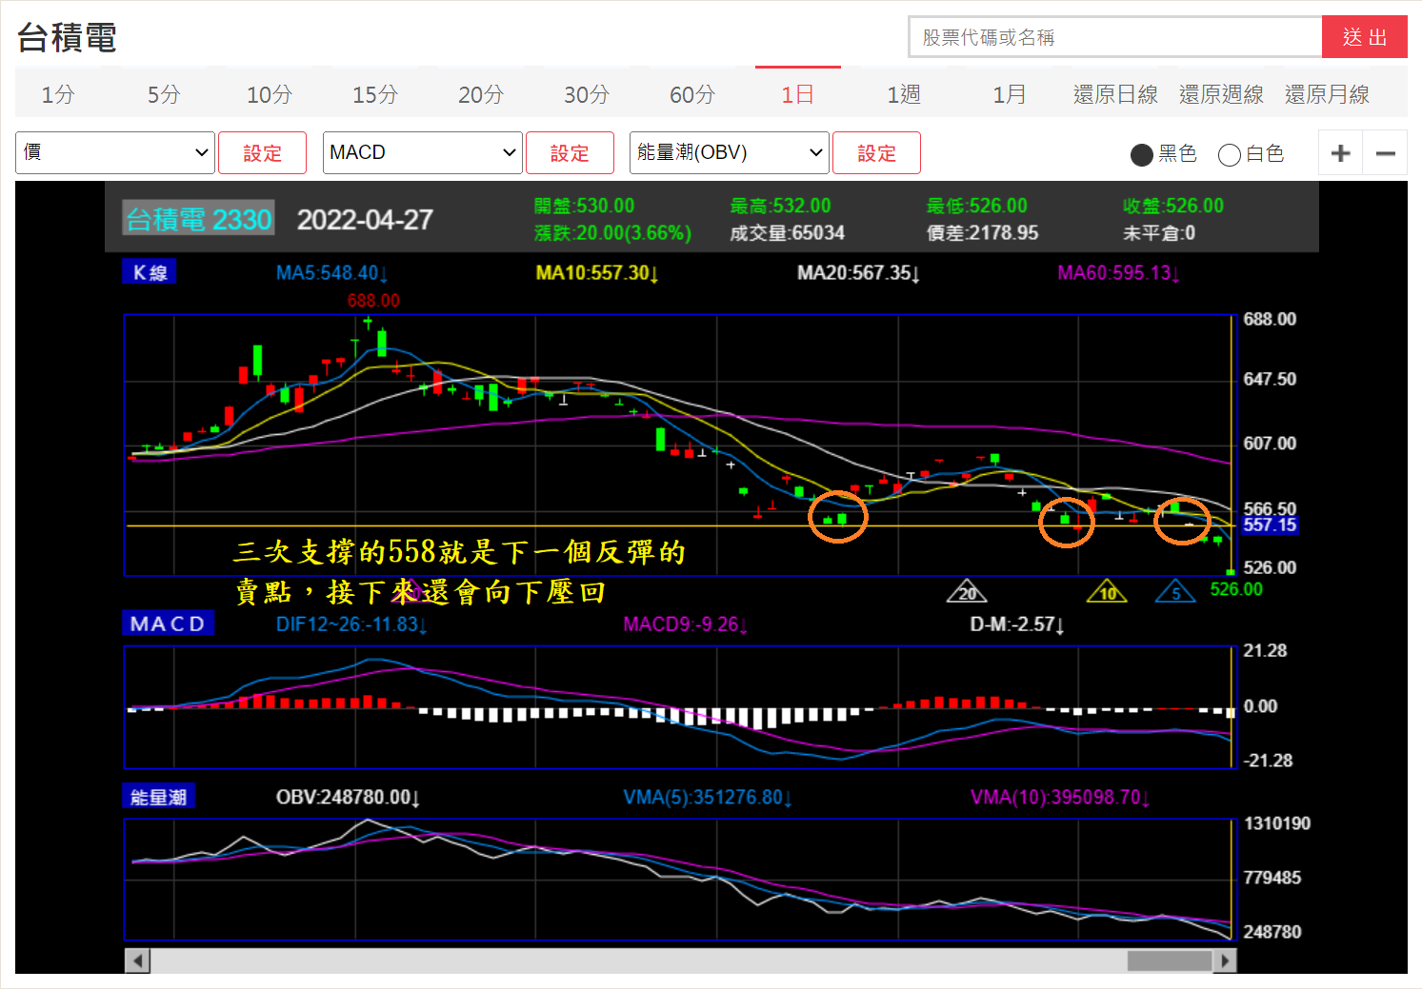Click the MA20:567.35 legend value
Image resolution: width=1422 pixels, height=990 pixels.
coord(858,273)
